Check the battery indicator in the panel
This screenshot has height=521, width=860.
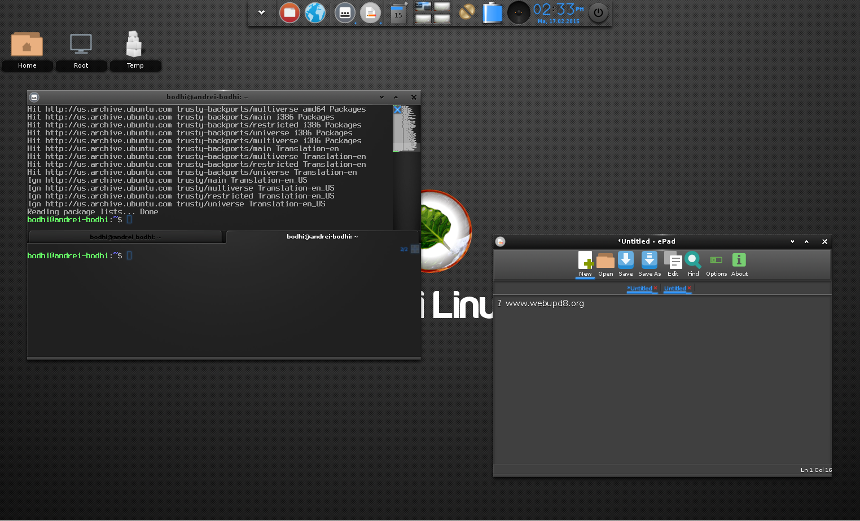(x=492, y=12)
